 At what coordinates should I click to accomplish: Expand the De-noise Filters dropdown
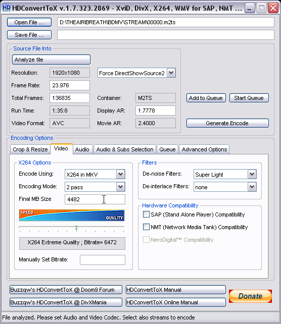[252, 174]
